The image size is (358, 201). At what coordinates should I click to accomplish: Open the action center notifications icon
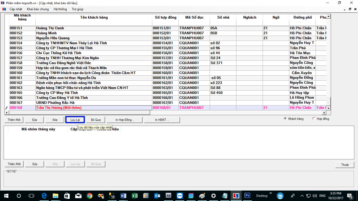(x=350, y=196)
